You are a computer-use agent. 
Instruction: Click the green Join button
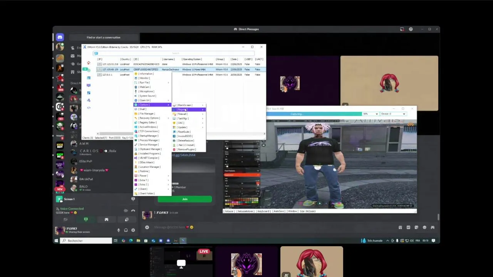point(185,199)
